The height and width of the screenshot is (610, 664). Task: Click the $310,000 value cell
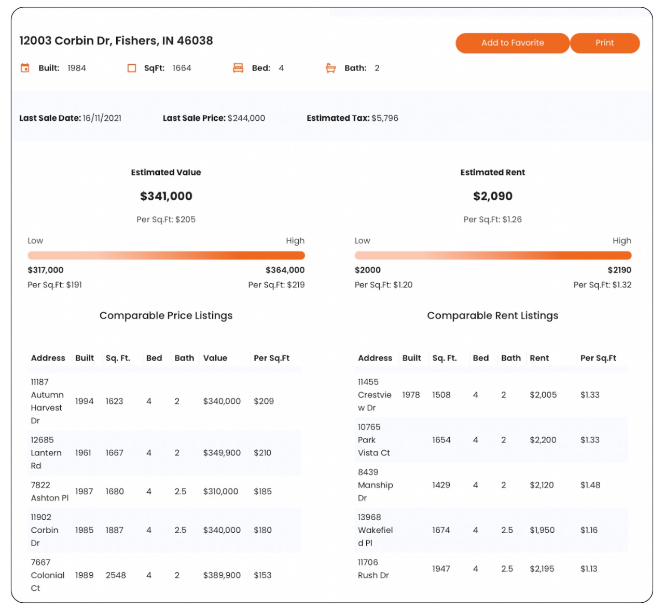pyautogui.click(x=220, y=491)
